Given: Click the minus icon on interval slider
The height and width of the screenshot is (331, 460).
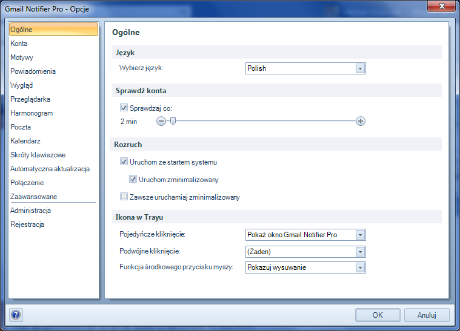Looking at the screenshot, I should pos(161,121).
